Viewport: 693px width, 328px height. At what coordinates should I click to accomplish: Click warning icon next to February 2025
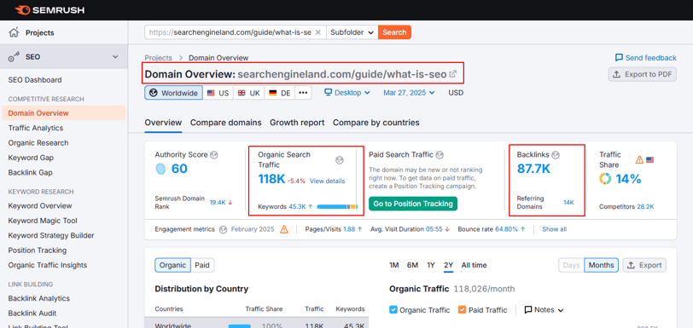click(283, 229)
